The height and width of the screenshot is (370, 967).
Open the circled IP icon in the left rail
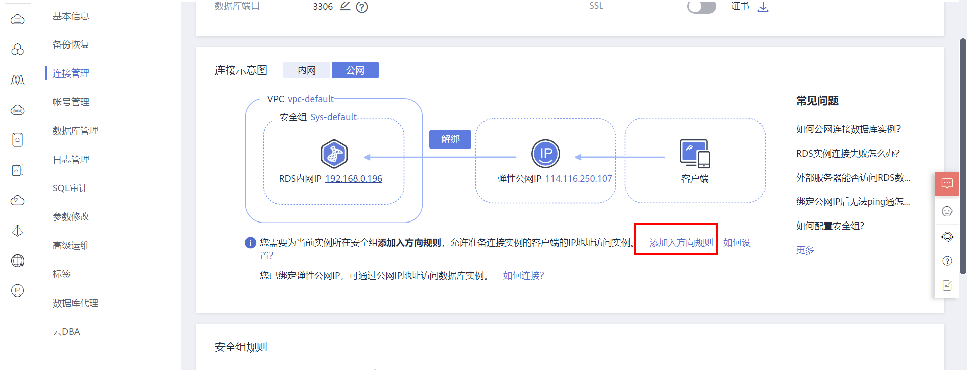tap(18, 290)
